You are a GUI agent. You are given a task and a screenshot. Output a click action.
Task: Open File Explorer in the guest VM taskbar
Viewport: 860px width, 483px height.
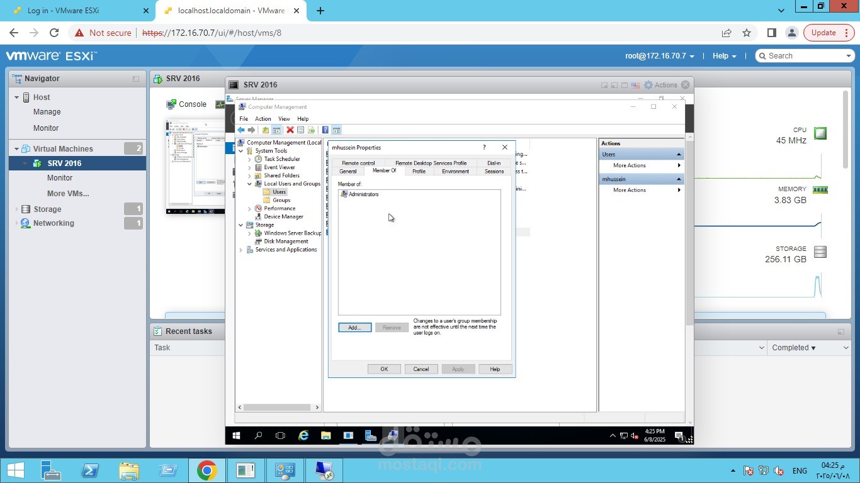(x=325, y=435)
